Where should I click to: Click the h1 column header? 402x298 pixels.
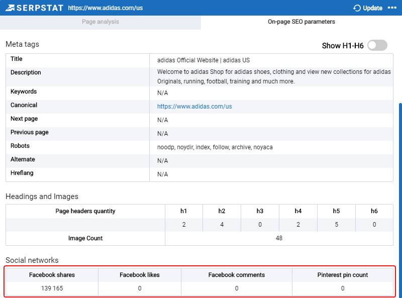[183, 211]
